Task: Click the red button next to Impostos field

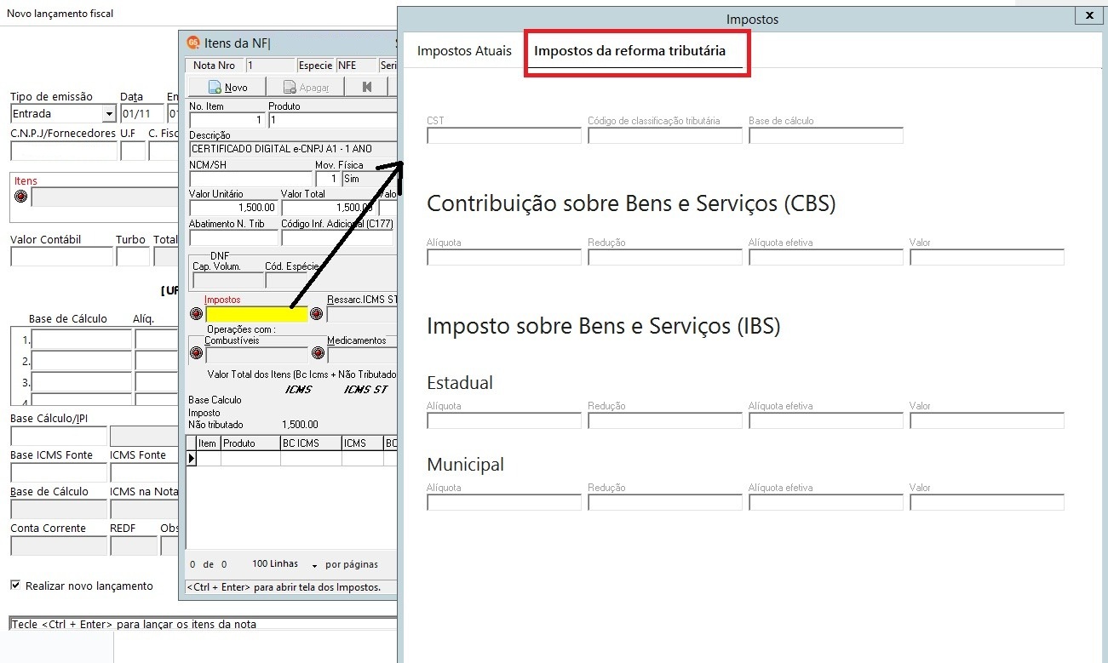Action: click(x=196, y=313)
